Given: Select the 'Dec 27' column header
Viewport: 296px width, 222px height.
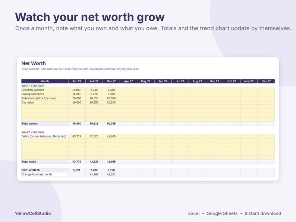Looking at the screenshot, I should tap(266, 81).
